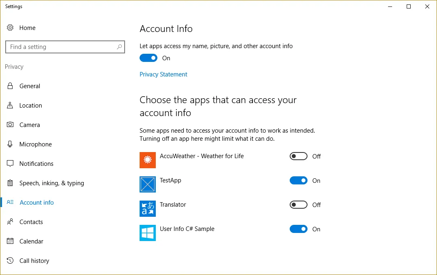The height and width of the screenshot is (275, 437).
Task: Close the Settings window
Action: click(427, 6)
